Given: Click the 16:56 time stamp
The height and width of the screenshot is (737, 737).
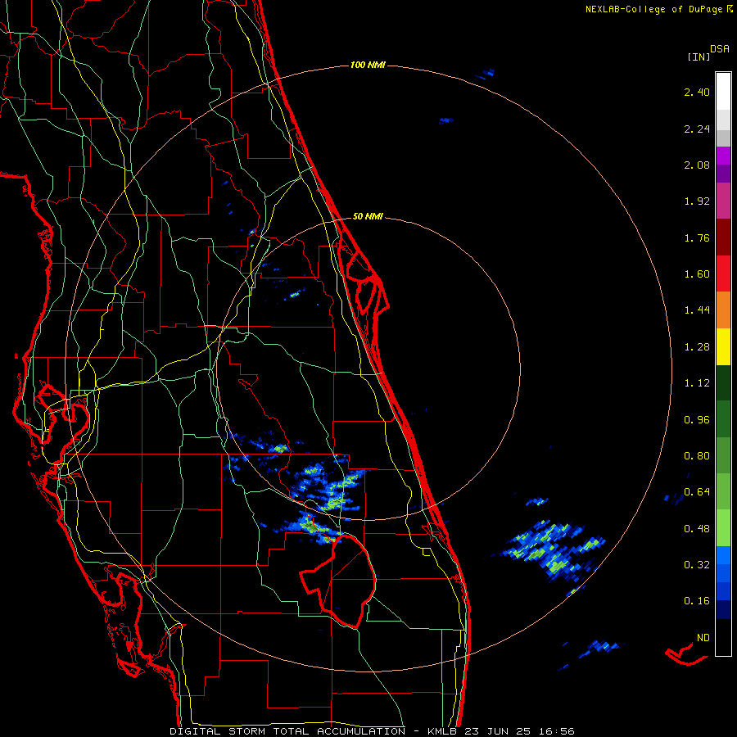Looking at the screenshot, I should (557, 731).
